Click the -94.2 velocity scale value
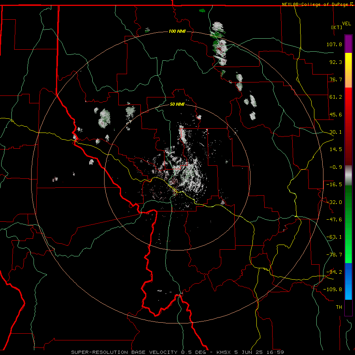This screenshot has width=355, height=355. (x=334, y=272)
